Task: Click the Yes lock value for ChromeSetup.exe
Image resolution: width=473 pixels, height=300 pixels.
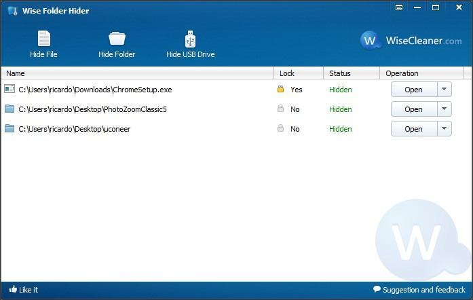Action: point(297,90)
